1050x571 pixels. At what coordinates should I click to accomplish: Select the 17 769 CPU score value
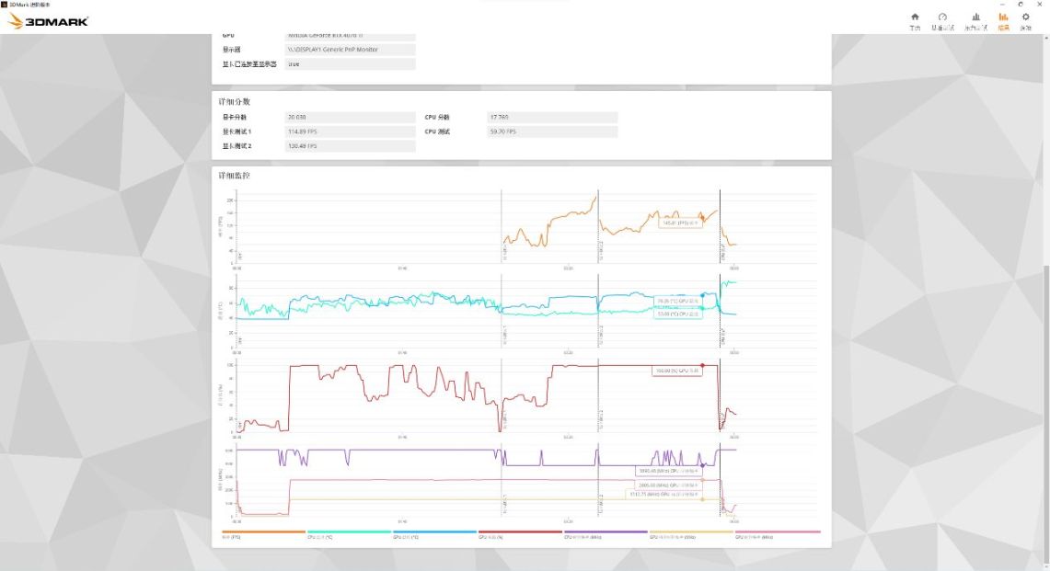point(552,117)
